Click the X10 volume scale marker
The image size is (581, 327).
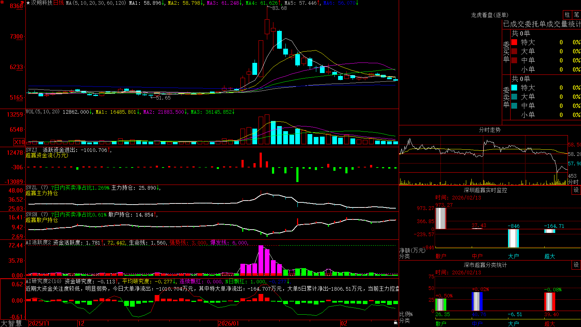tap(19, 142)
